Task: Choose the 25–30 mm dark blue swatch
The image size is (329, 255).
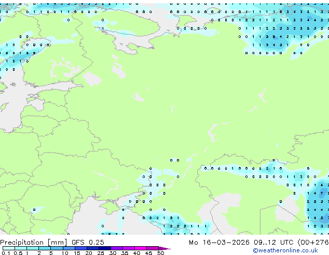Action: 104,248
